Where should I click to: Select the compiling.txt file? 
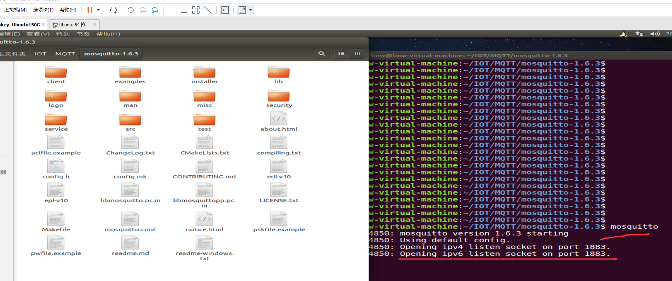(279, 145)
